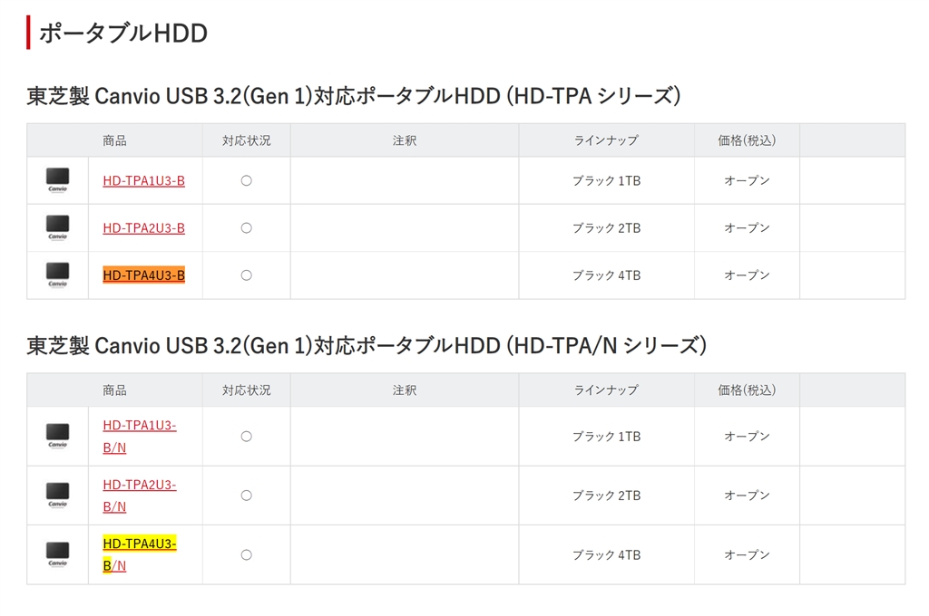Open the HD-TPA1U3-B/N product link

point(139,426)
